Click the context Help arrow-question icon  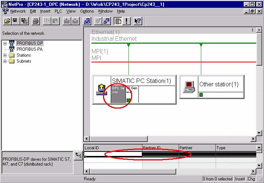coord(138,21)
